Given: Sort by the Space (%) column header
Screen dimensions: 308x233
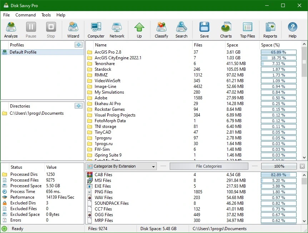Looking at the screenshot, I should (280, 45).
